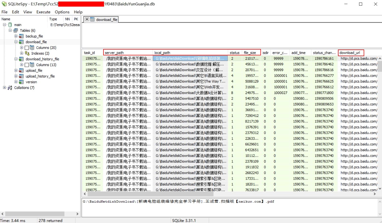Open the Help menu
The image size is (382, 223).
coord(78,12)
